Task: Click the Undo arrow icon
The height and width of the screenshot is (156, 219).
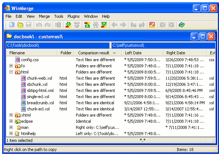Action: [39, 25]
